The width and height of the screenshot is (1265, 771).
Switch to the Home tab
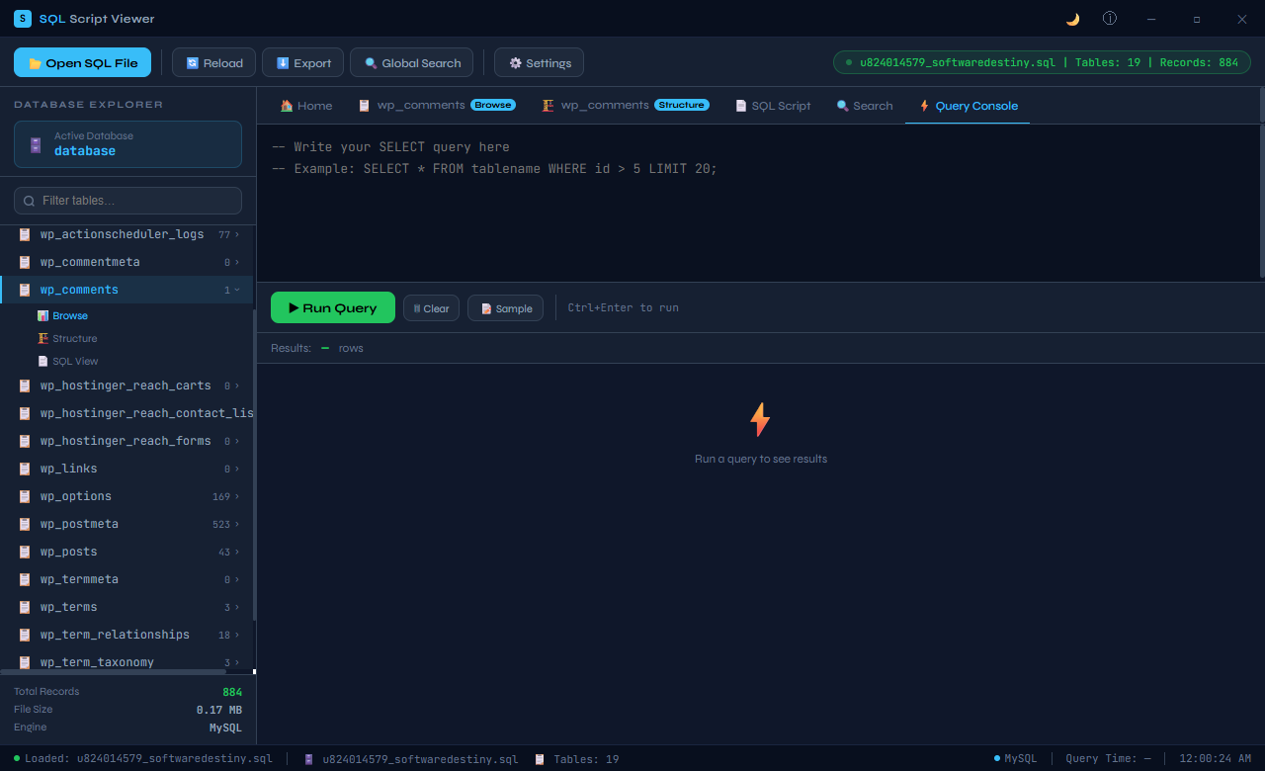[x=305, y=106]
